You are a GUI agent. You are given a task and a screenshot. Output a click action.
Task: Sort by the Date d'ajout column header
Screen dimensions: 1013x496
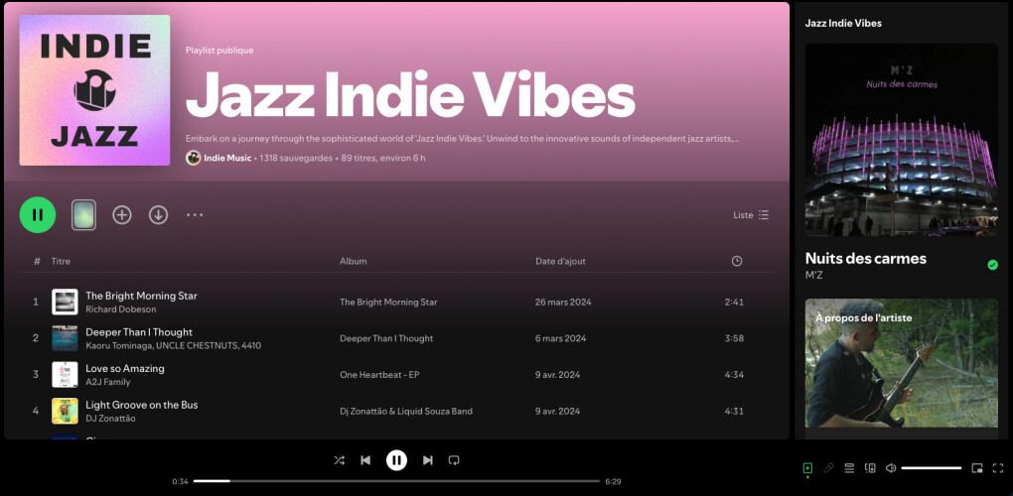561,261
